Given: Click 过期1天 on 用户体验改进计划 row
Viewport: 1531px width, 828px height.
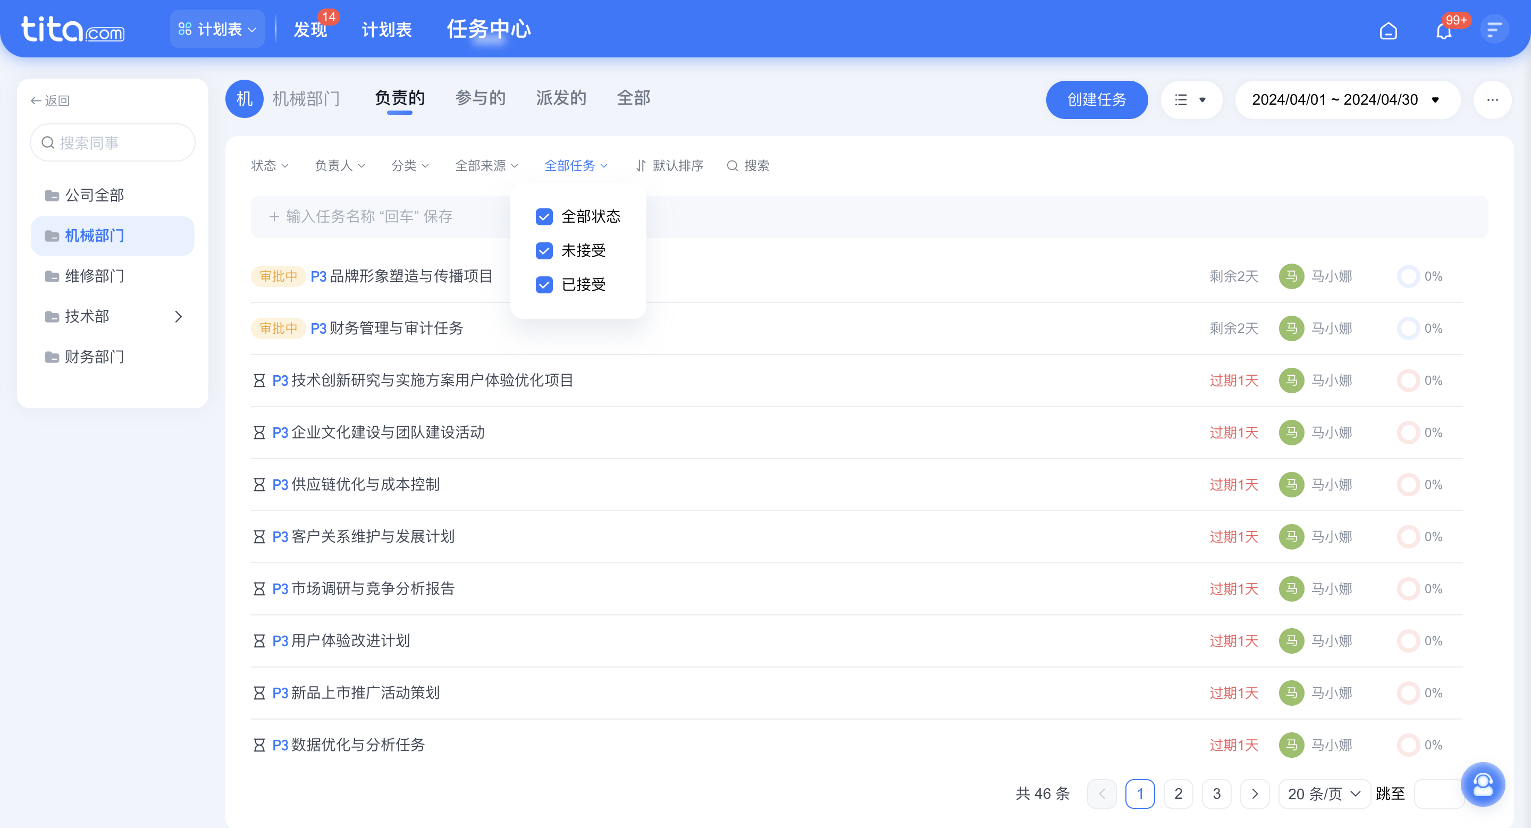Looking at the screenshot, I should pyautogui.click(x=1234, y=641).
